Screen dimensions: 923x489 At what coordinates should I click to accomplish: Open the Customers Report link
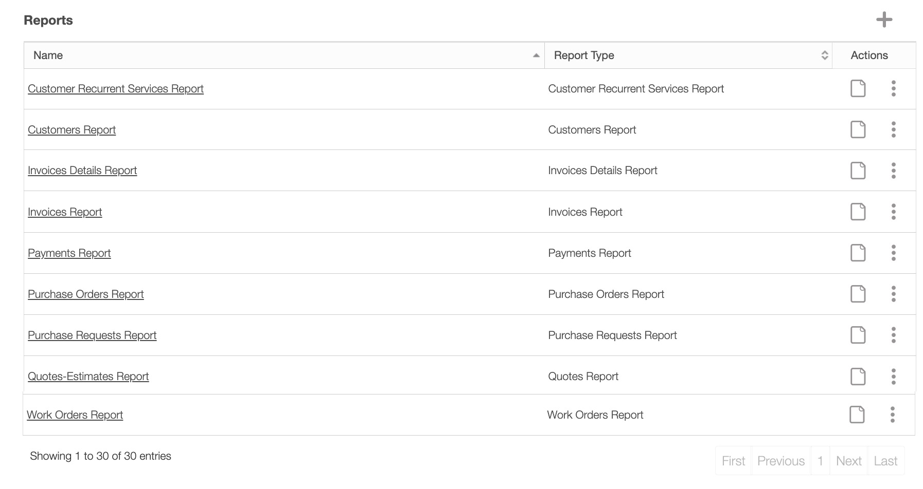coord(72,130)
